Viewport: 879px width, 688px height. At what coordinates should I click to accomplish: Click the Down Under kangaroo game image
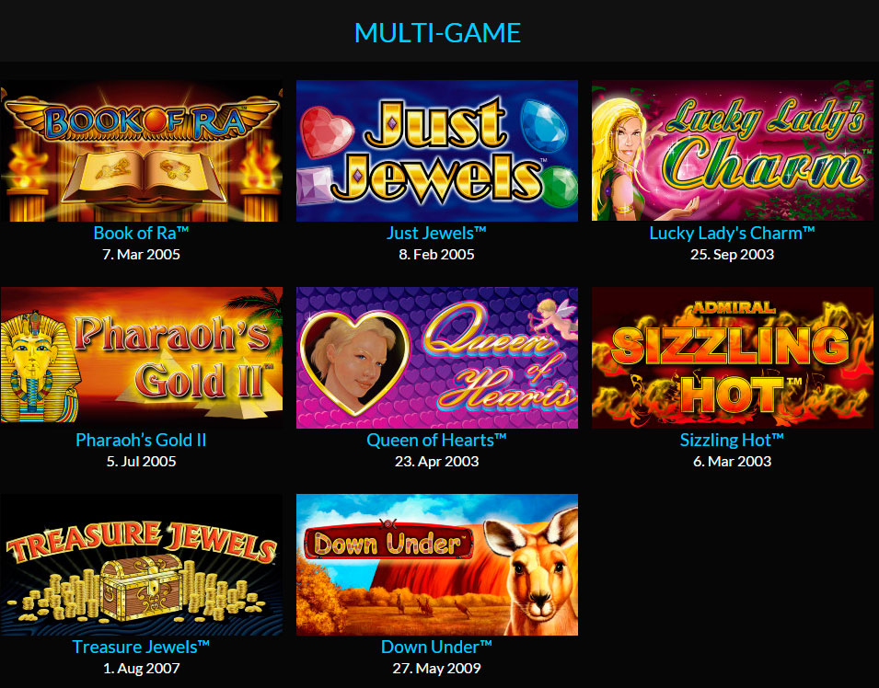[x=436, y=564]
